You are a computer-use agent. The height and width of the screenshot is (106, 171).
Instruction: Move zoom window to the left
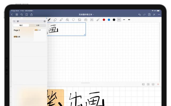pyautogui.click(x=143, y=84)
